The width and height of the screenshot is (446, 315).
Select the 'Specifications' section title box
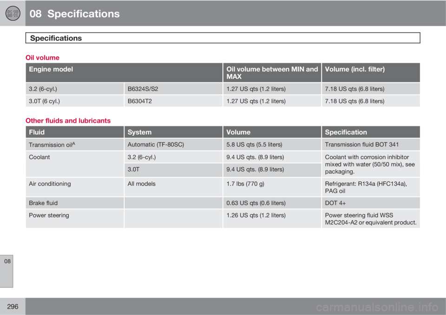(x=223, y=38)
